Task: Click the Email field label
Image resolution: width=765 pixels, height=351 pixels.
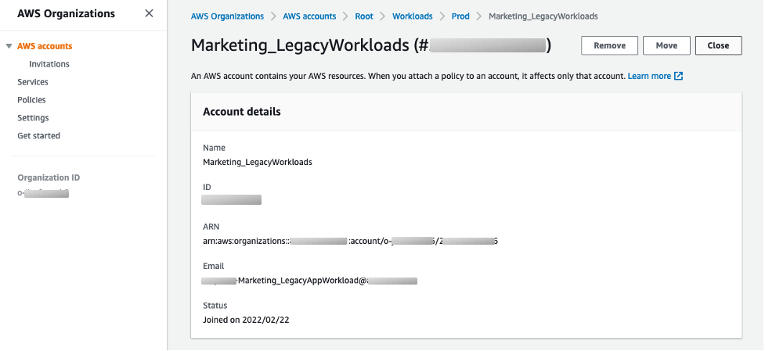Action: pos(214,267)
